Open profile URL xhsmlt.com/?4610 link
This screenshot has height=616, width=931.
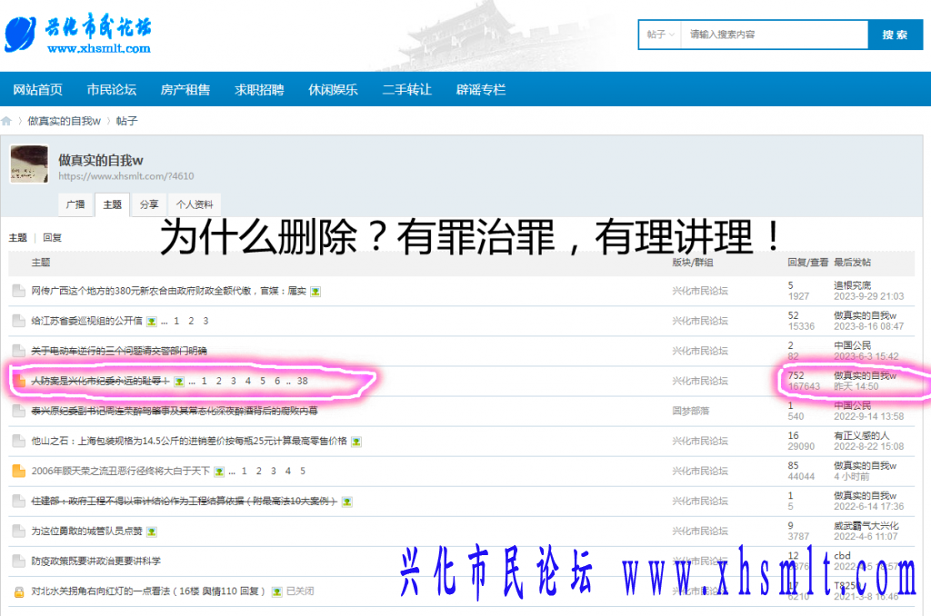click(x=125, y=176)
